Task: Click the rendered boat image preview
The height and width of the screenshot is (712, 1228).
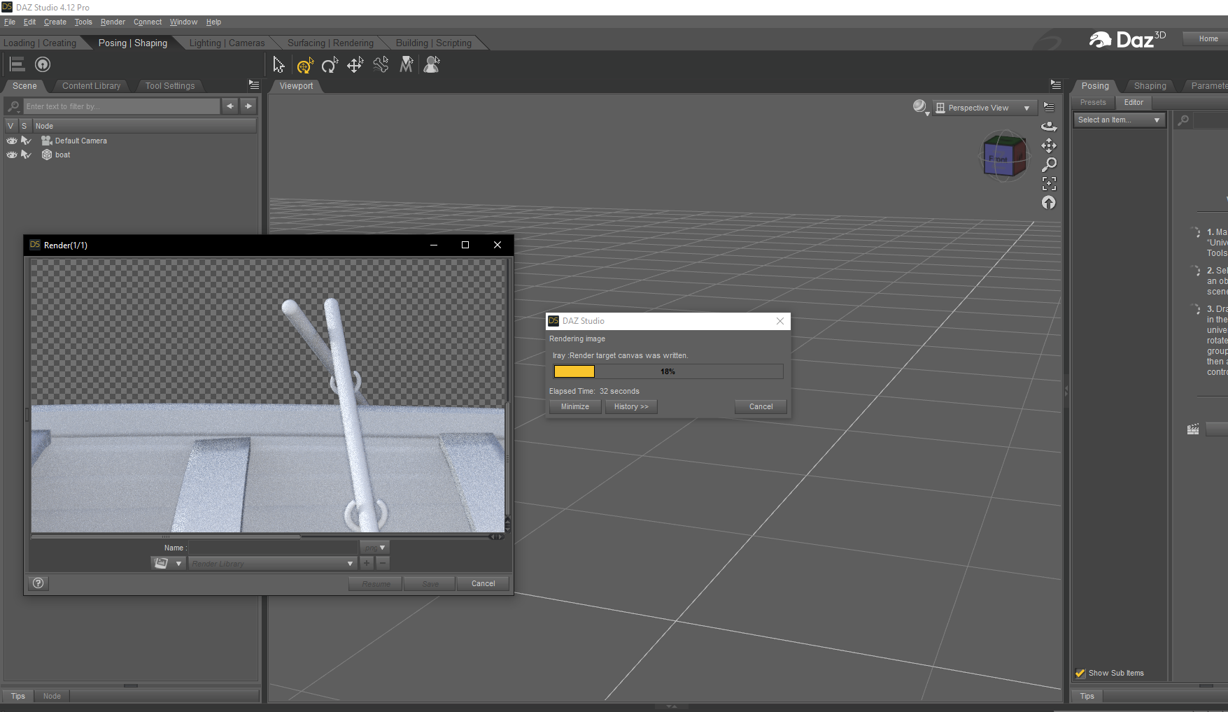Action: pos(268,396)
